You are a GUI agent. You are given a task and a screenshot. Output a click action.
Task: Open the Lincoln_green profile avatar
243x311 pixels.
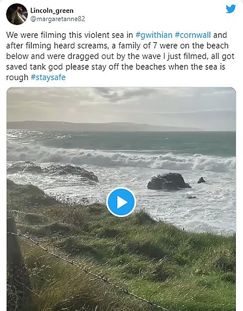(17, 14)
